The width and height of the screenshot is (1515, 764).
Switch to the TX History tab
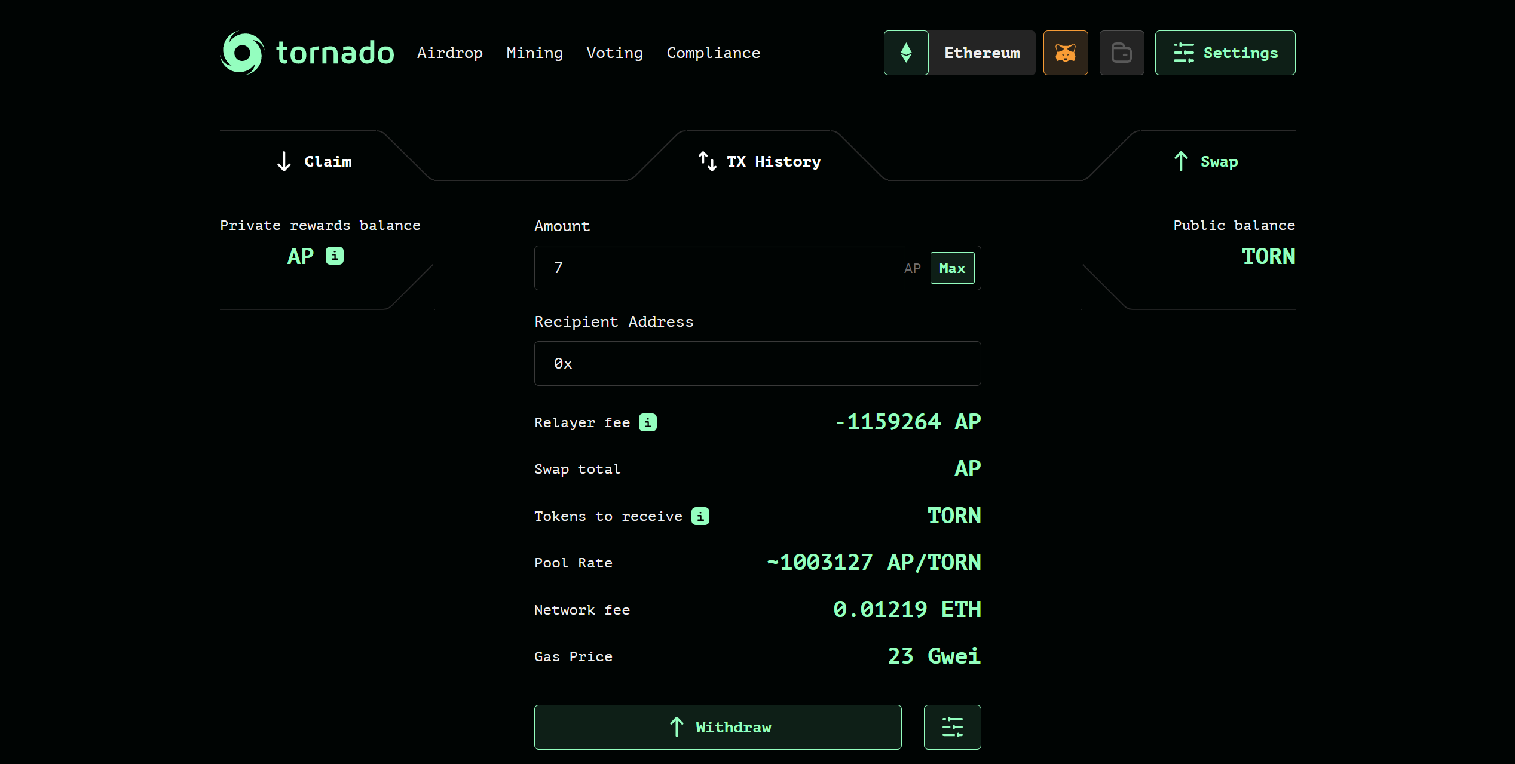[x=760, y=161]
